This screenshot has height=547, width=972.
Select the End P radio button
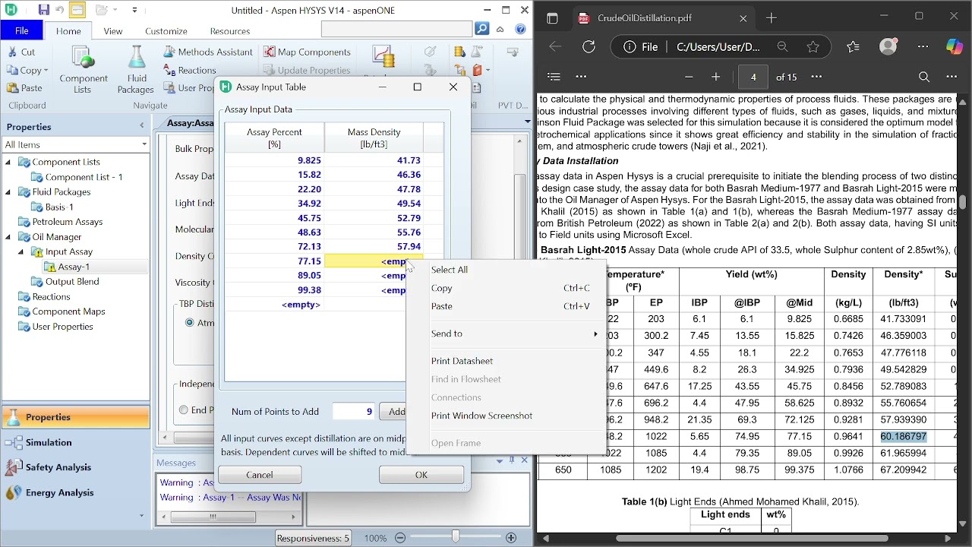click(184, 409)
